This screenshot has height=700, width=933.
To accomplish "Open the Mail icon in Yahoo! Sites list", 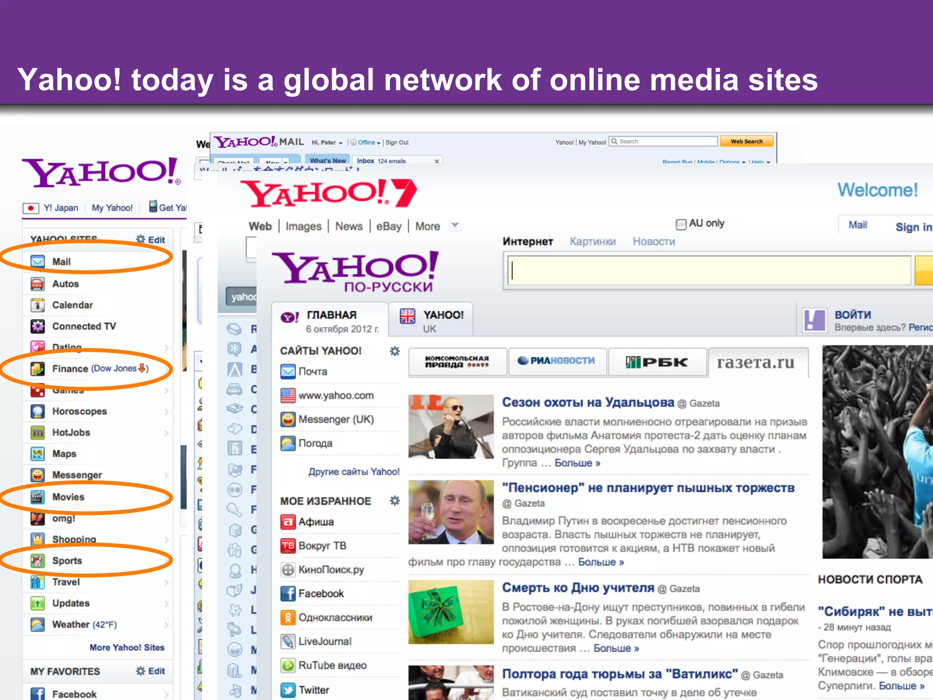I will [x=38, y=262].
